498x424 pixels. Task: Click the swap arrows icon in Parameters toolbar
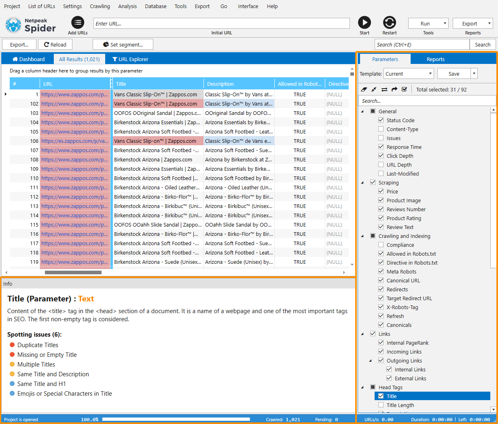(x=384, y=89)
